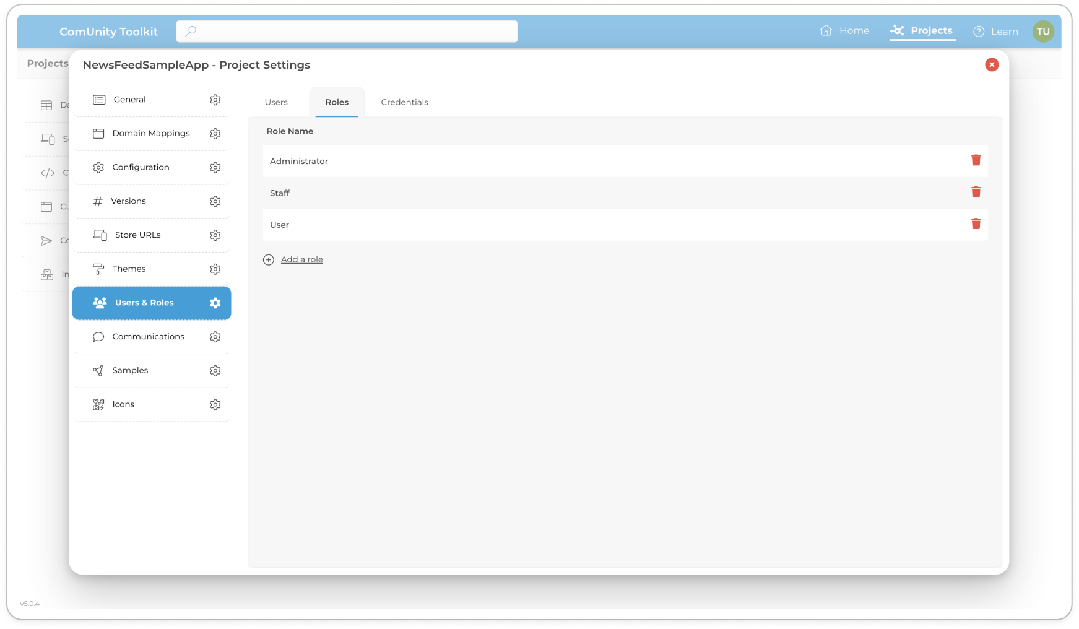Click the gear icon beside Domain Mappings

pyautogui.click(x=215, y=134)
